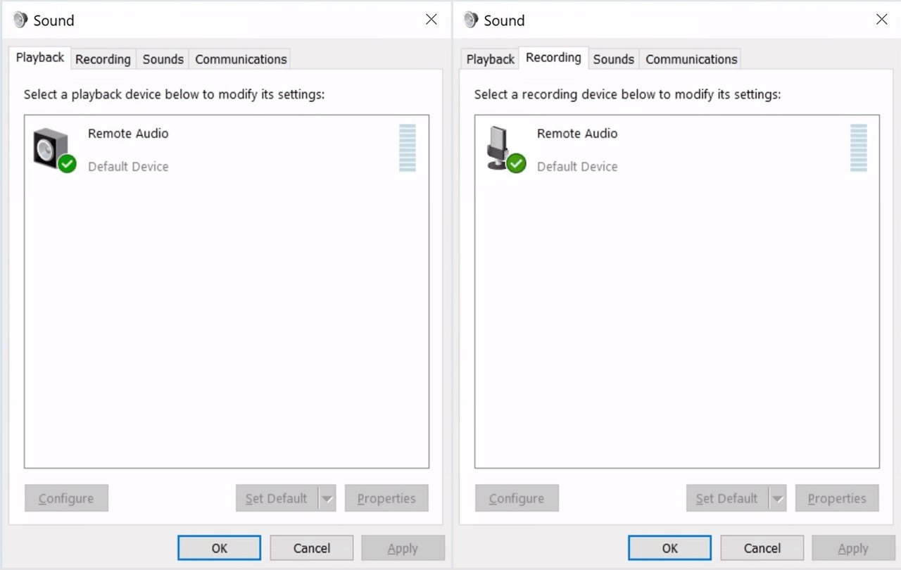Image resolution: width=901 pixels, height=570 pixels.
Task: Click the speaker icon for Remote Audio playback device
Action: click(x=49, y=147)
